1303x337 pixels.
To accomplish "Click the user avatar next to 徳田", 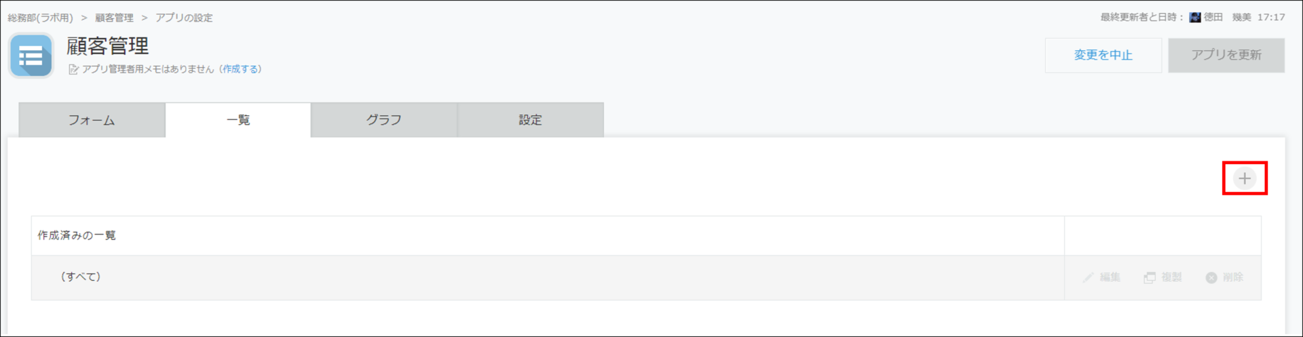I will (1195, 18).
